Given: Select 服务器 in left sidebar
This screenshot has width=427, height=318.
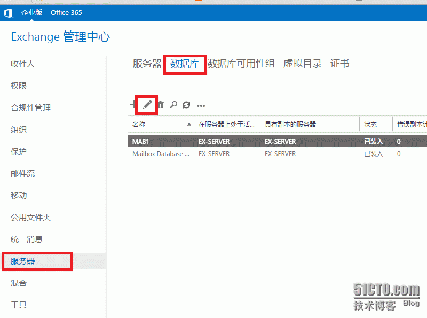Looking at the screenshot, I should click(22, 261).
